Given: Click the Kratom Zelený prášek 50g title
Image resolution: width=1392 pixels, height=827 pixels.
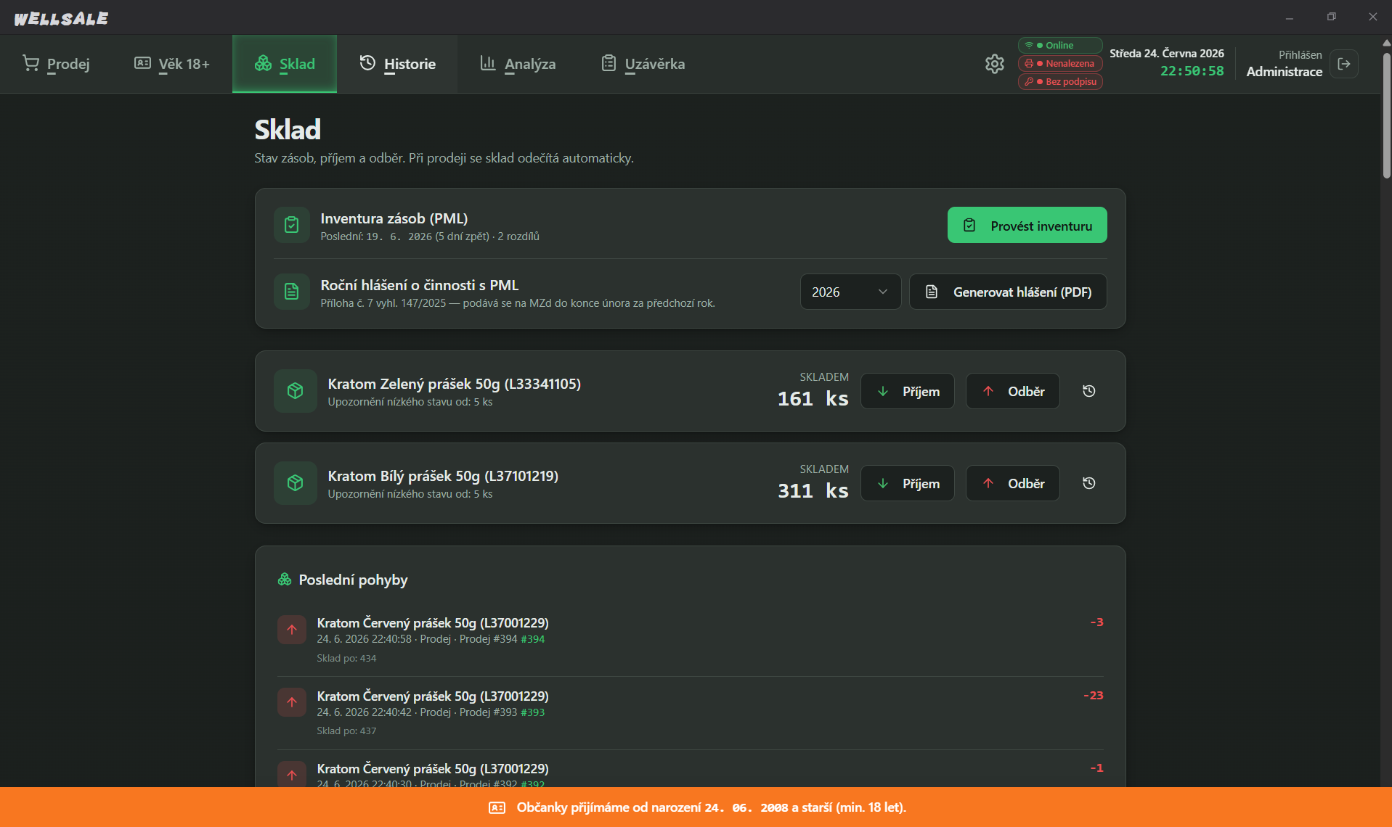Looking at the screenshot, I should [x=454, y=384].
